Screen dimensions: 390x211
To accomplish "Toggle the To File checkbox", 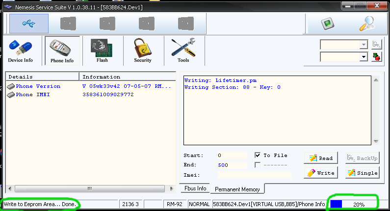I will click(258, 155).
